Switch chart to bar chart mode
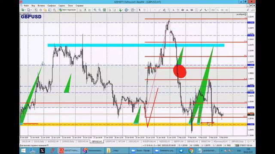Image resolution: width=275 pixels, height=154 pixels. pyautogui.click(x=80, y=10)
